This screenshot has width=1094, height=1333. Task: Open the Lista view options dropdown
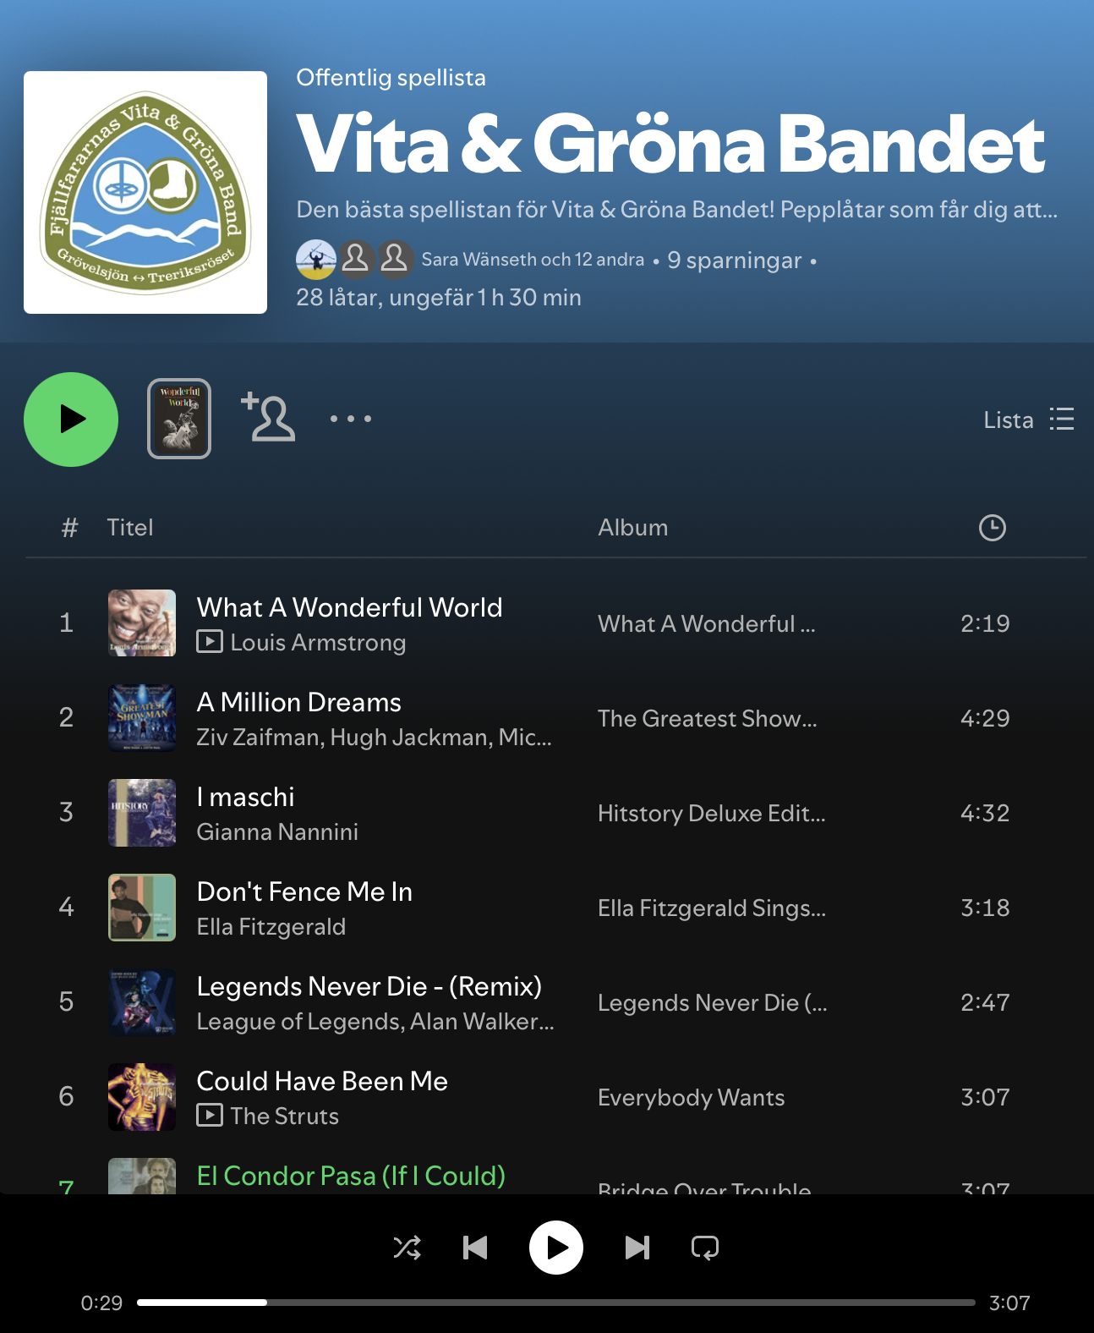point(1029,420)
